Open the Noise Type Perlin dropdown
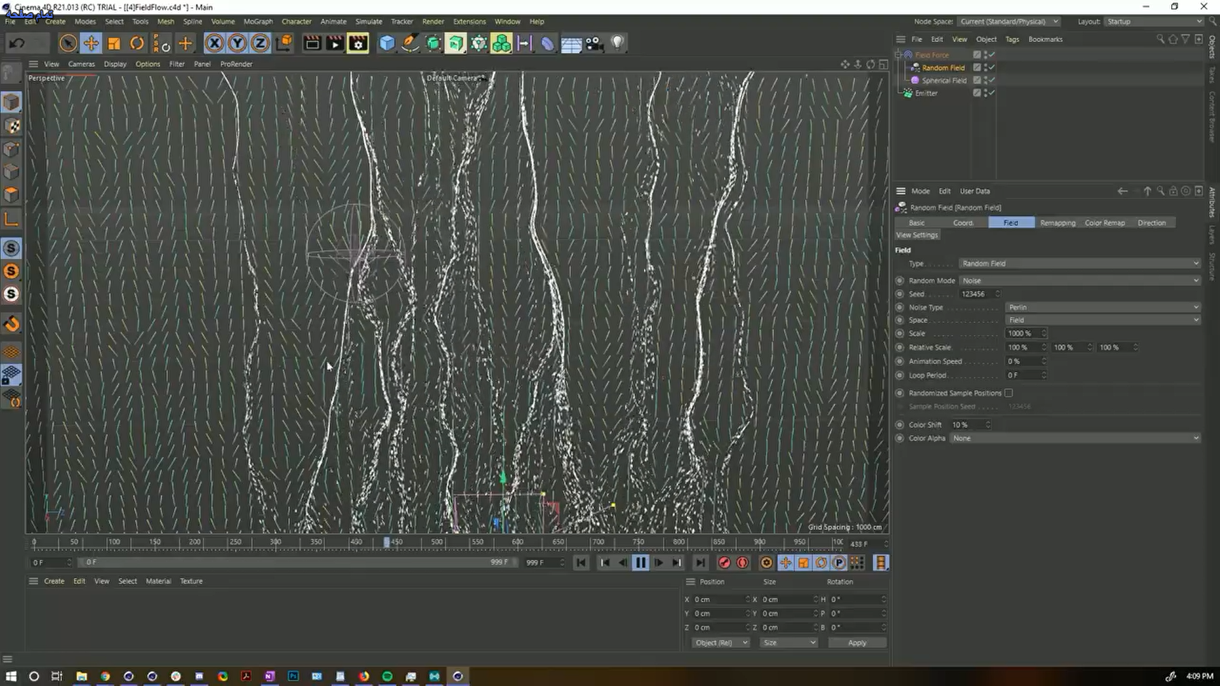Image resolution: width=1220 pixels, height=686 pixels. [x=1103, y=307]
